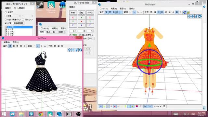Click the pan arrows handle in SubView
Screen dimensions: 208x117
pyautogui.click(x=73, y=50)
